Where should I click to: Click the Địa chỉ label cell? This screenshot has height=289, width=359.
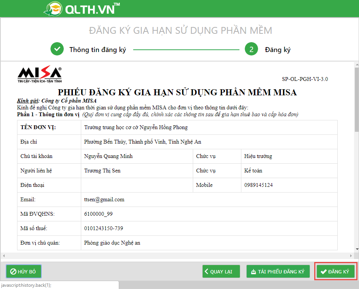point(49,142)
